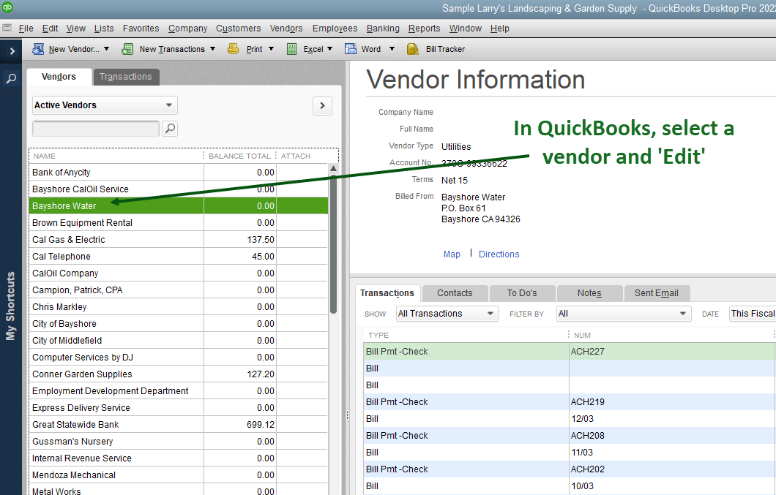Viewport: 776px width, 495px height.
Task: Click the Word toolbar icon
Action: 351,49
